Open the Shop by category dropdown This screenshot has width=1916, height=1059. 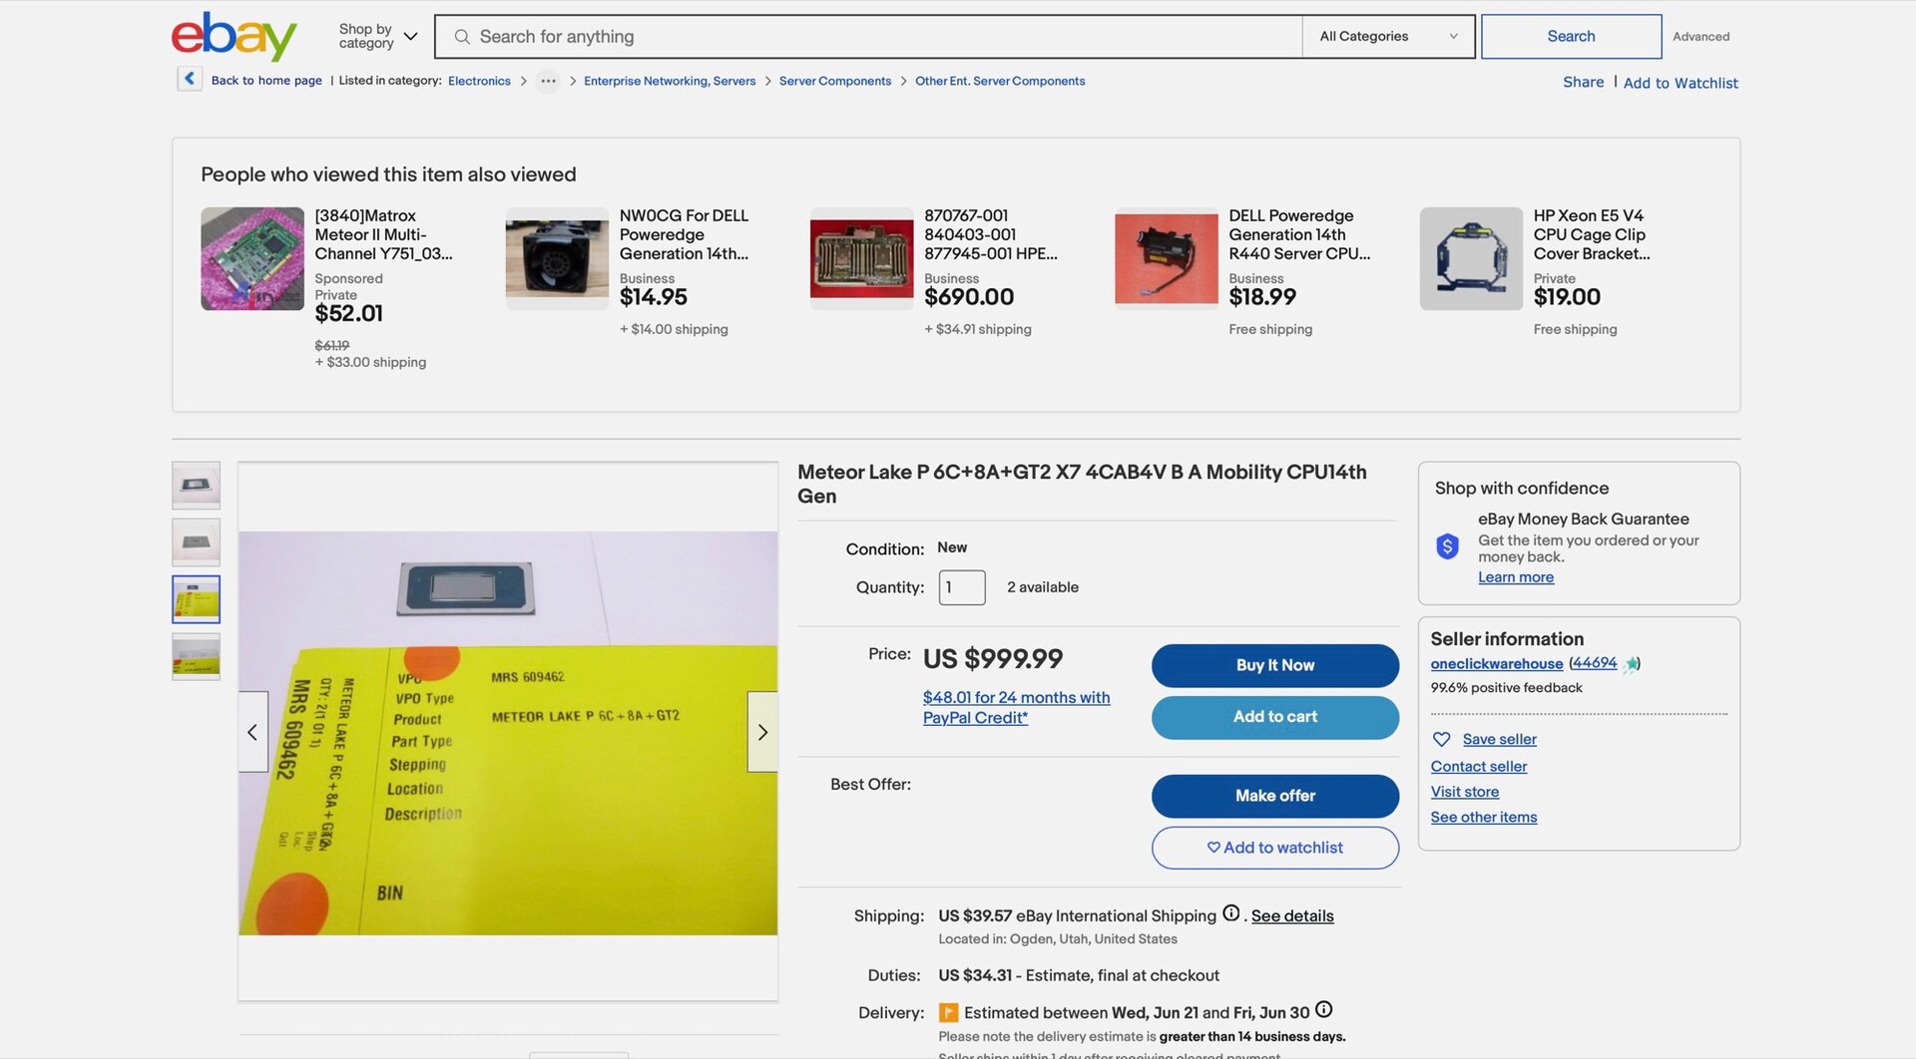click(378, 37)
